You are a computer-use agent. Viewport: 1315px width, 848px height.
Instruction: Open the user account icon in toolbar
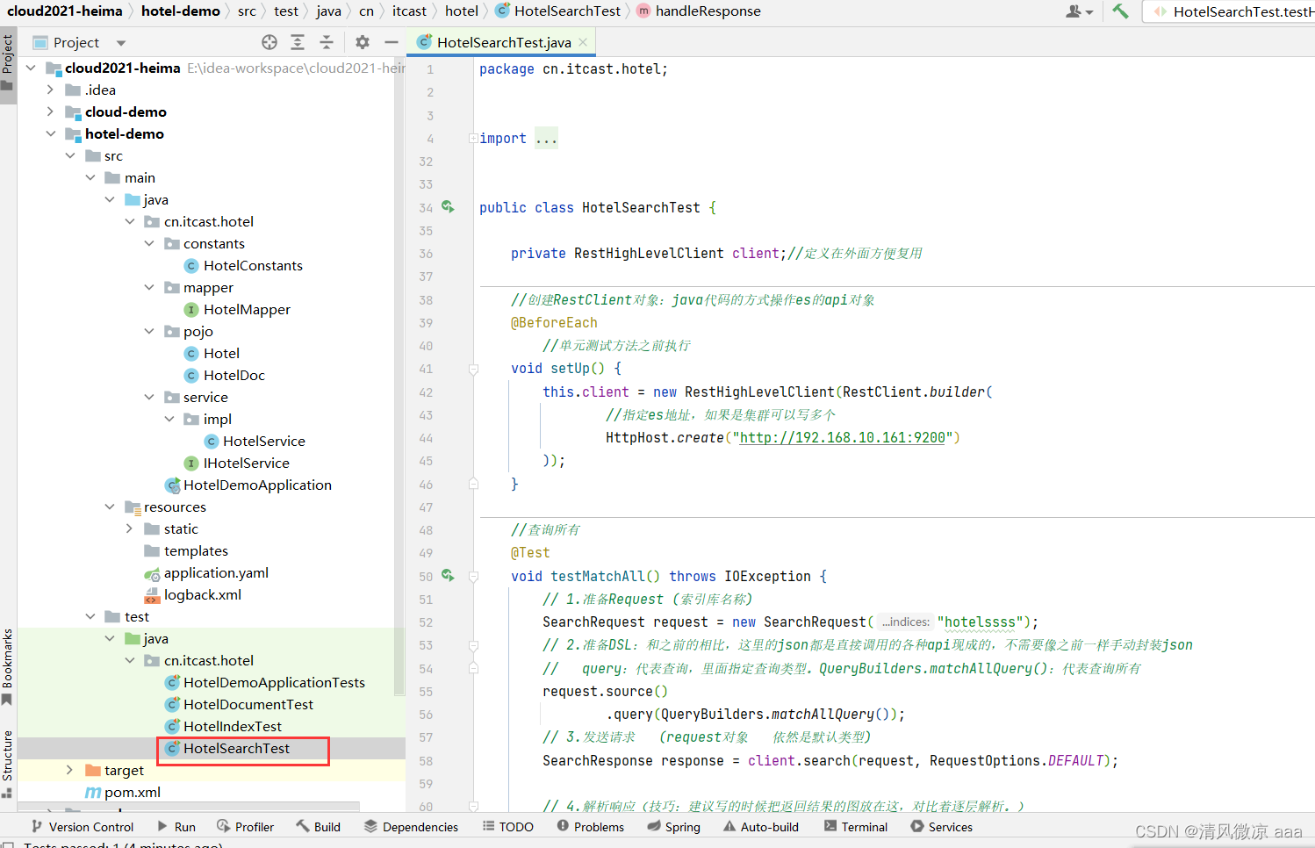pos(1079,11)
